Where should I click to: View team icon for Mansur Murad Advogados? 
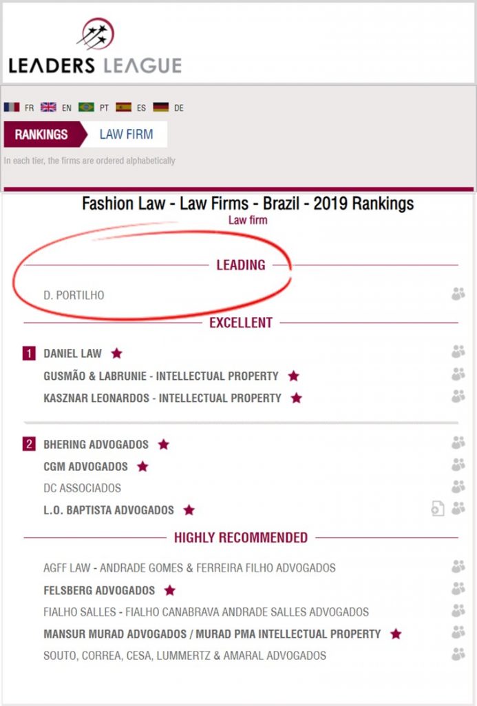click(458, 632)
